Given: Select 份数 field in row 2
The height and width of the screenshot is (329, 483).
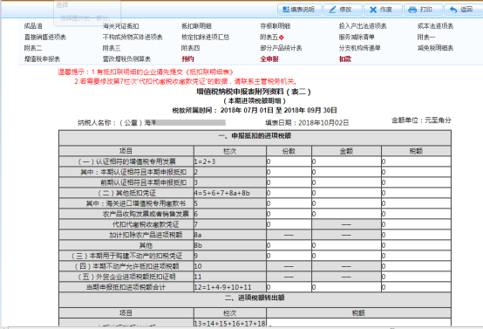Looking at the screenshot, I should click(289, 172).
